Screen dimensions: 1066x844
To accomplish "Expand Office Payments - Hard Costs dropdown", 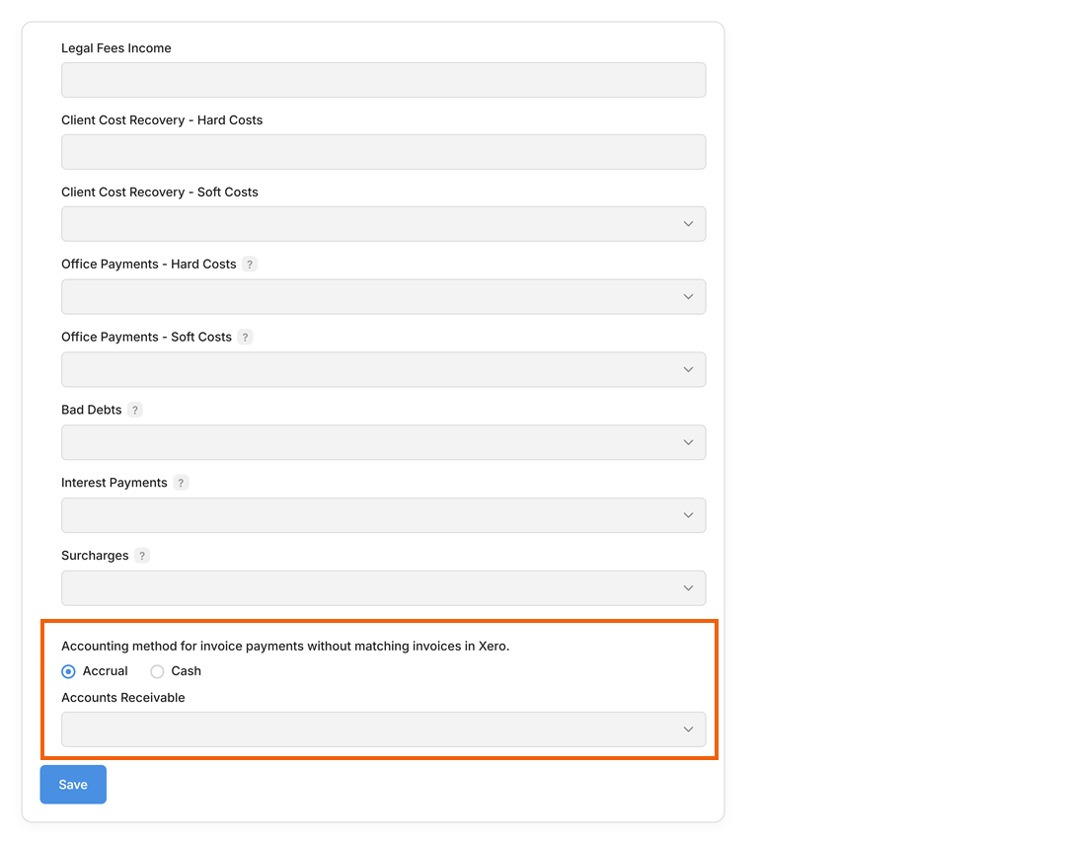I will pos(383,297).
